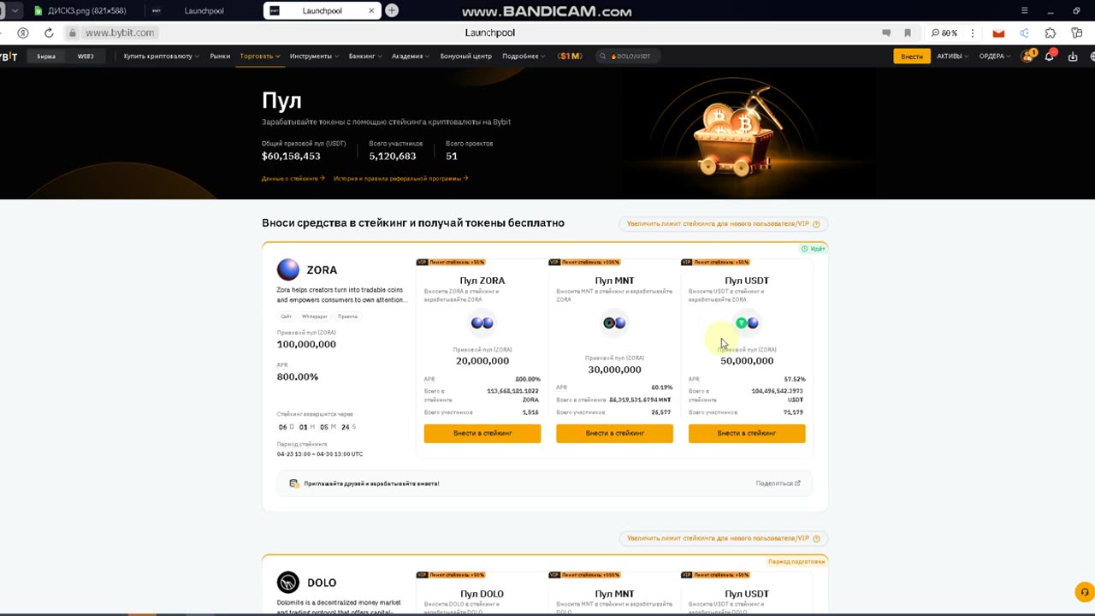Click the DOLO token logo
The height and width of the screenshot is (616, 1095).
click(288, 583)
